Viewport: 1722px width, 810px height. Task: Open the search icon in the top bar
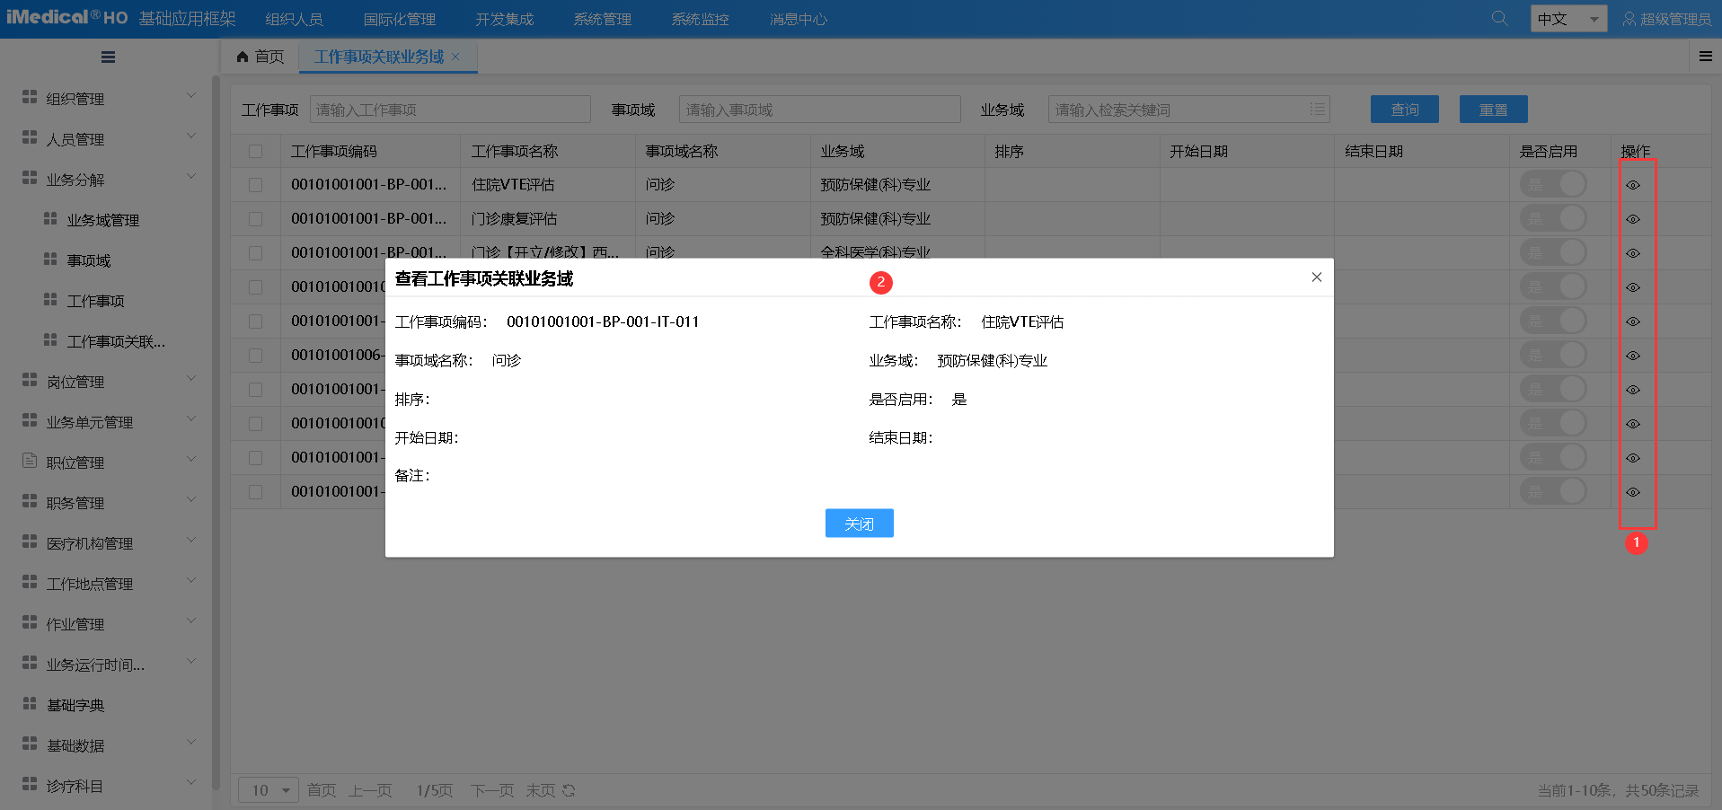coord(1498,18)
